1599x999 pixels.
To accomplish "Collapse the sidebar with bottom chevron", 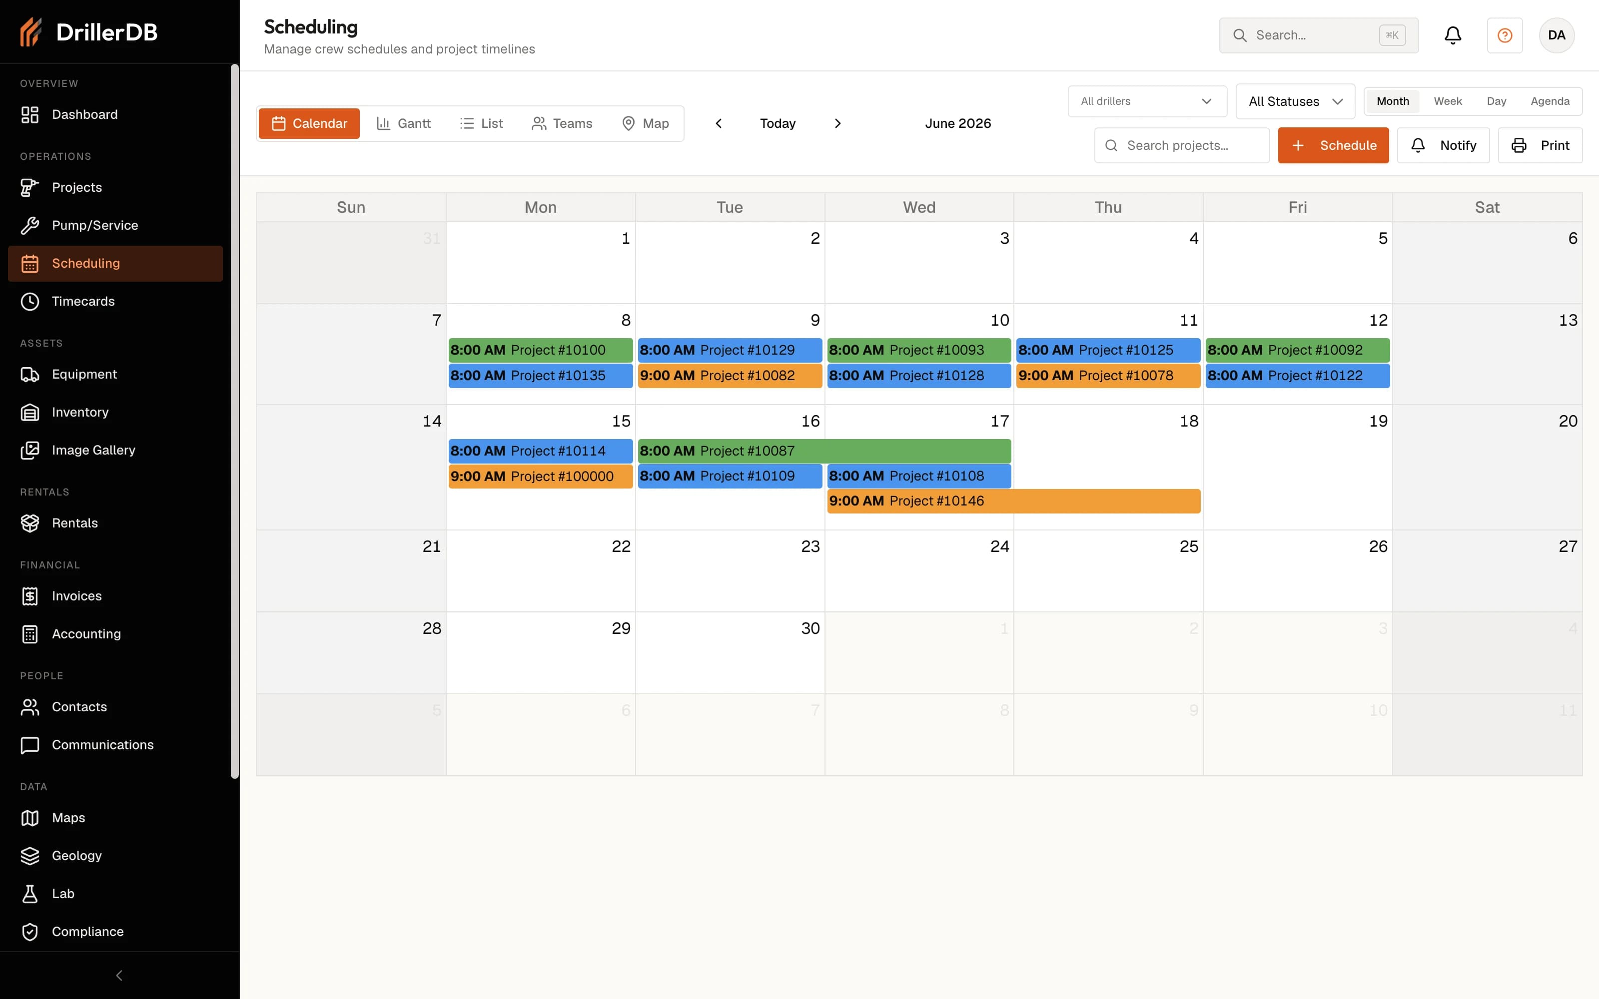I will click(x=119, y=975).
